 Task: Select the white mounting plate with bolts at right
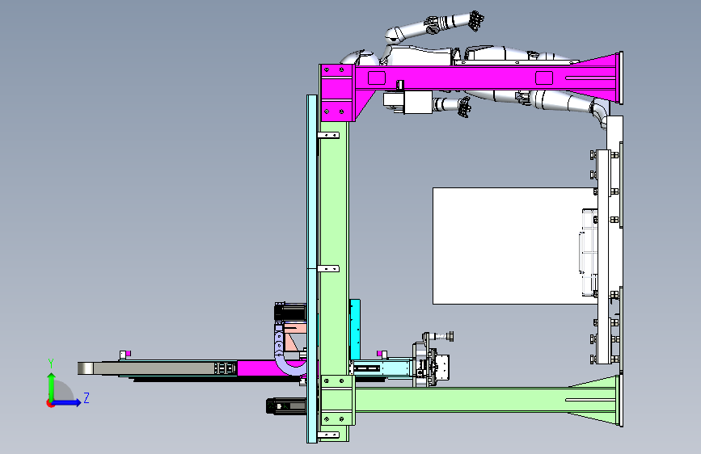(x=603, y=257)
